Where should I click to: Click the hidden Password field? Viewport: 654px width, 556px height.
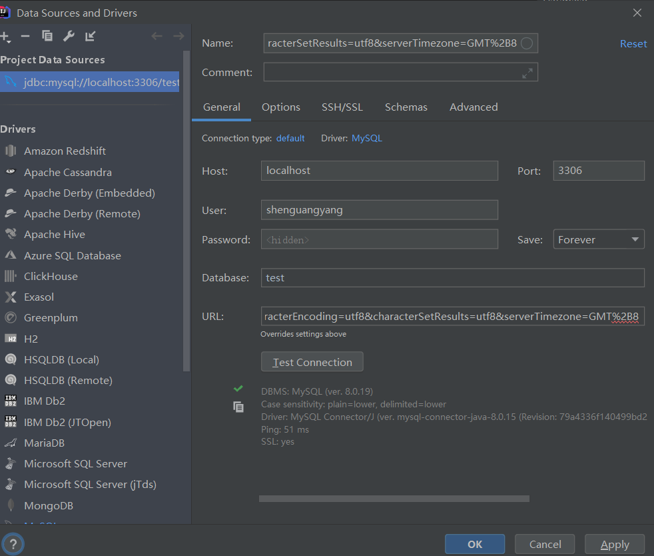(380, 239)
